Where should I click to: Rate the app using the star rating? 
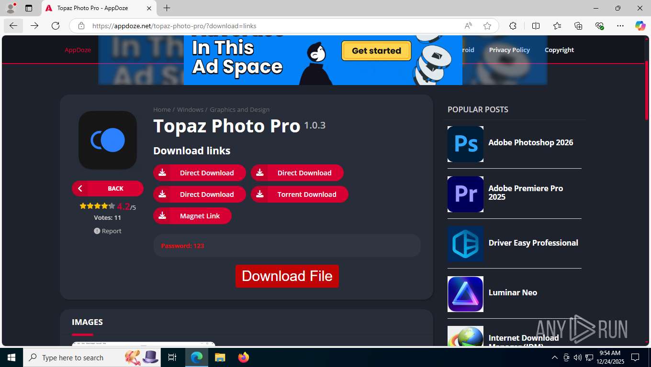click(x=97, y=206)
